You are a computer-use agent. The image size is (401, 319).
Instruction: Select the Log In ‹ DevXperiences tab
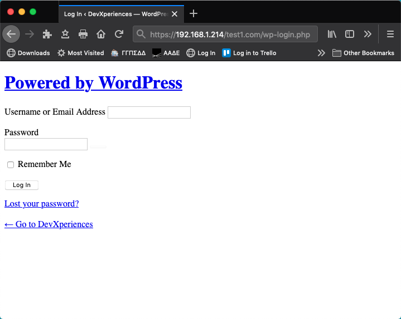[122, 14]
